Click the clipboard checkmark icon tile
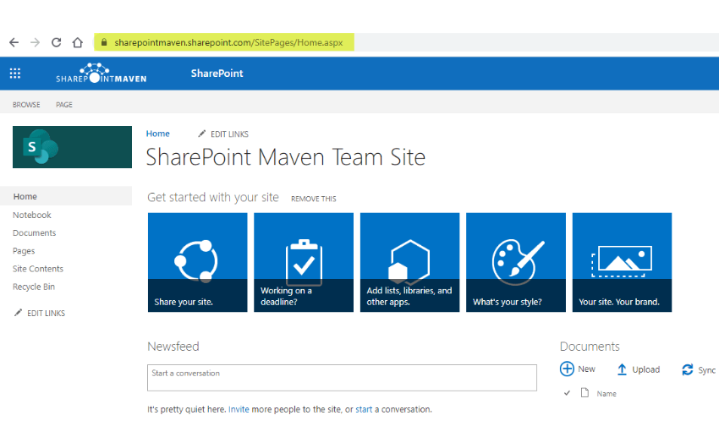 [304, 261]
